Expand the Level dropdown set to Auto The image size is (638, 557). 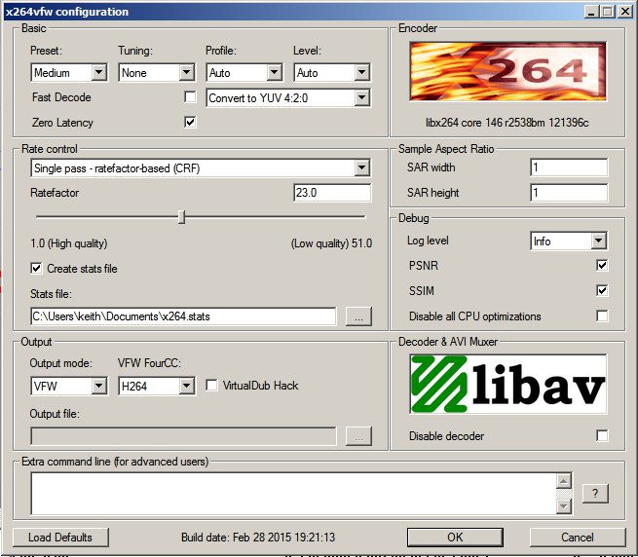click(332, 73)
